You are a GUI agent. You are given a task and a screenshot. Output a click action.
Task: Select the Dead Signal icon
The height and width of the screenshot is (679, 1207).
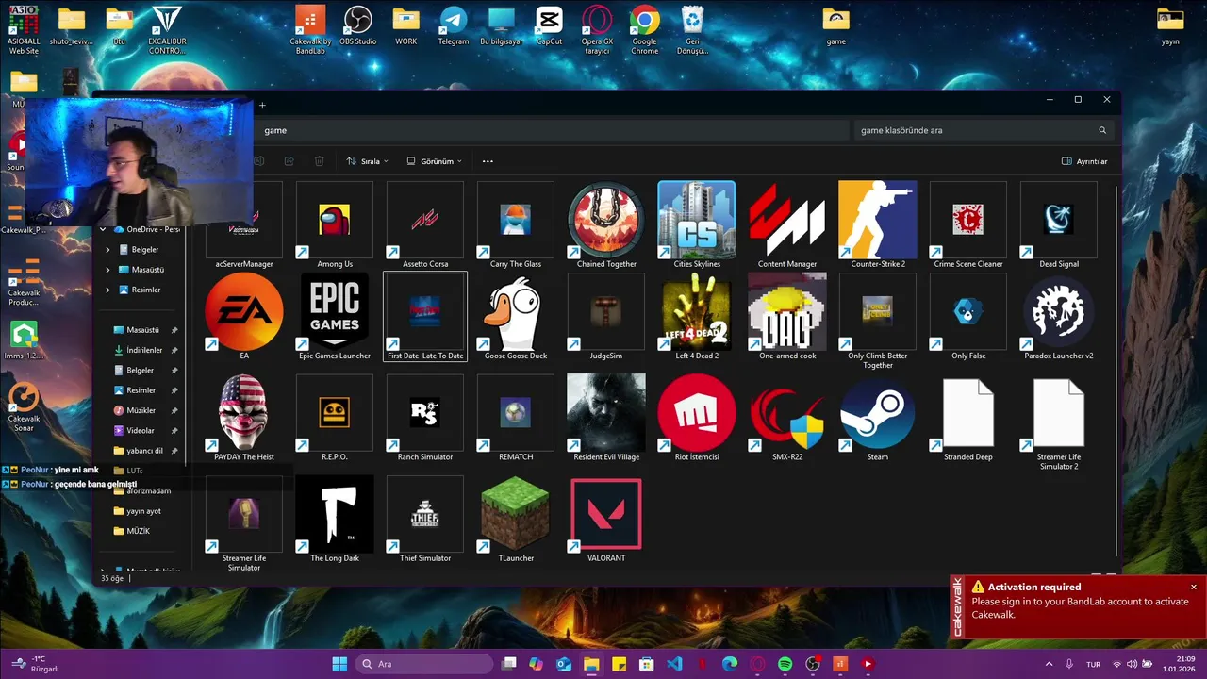coord(1059,220)
